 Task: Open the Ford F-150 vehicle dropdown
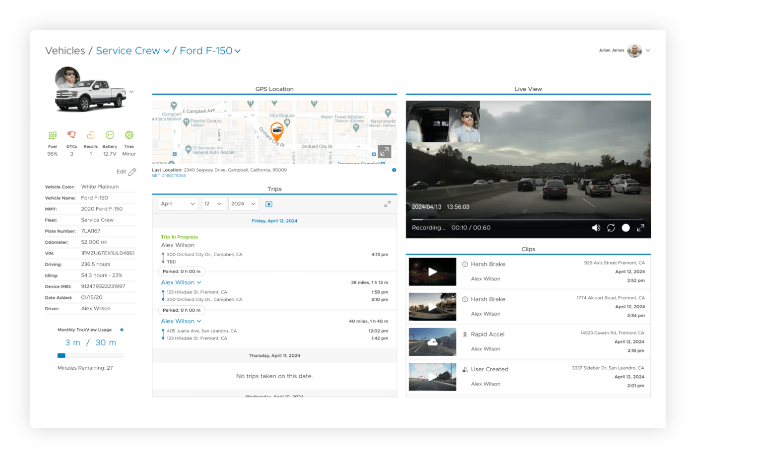210,51
